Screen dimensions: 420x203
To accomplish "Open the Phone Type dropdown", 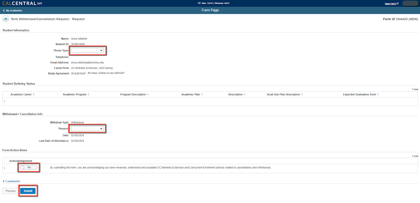I will pyautogui.click(x=87, y=50).
